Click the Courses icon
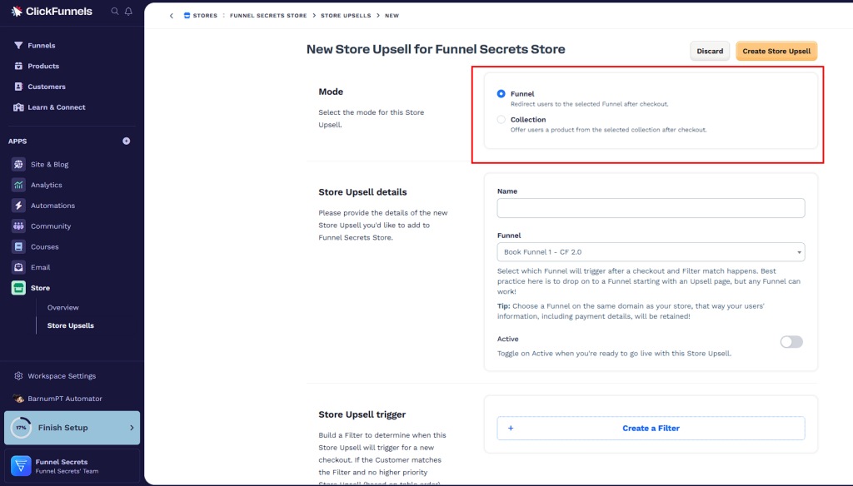 coord(18,247)
